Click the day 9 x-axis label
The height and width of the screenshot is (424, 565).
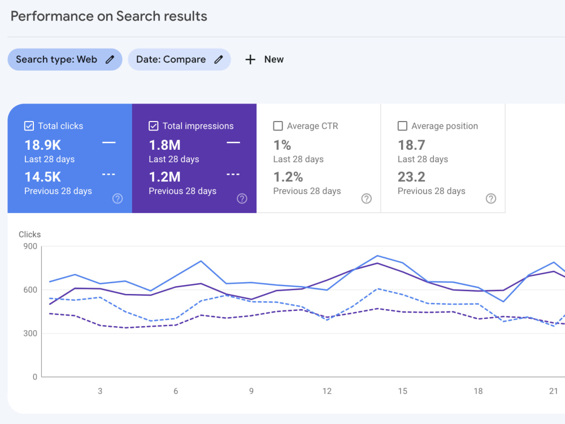click(251, 391)
